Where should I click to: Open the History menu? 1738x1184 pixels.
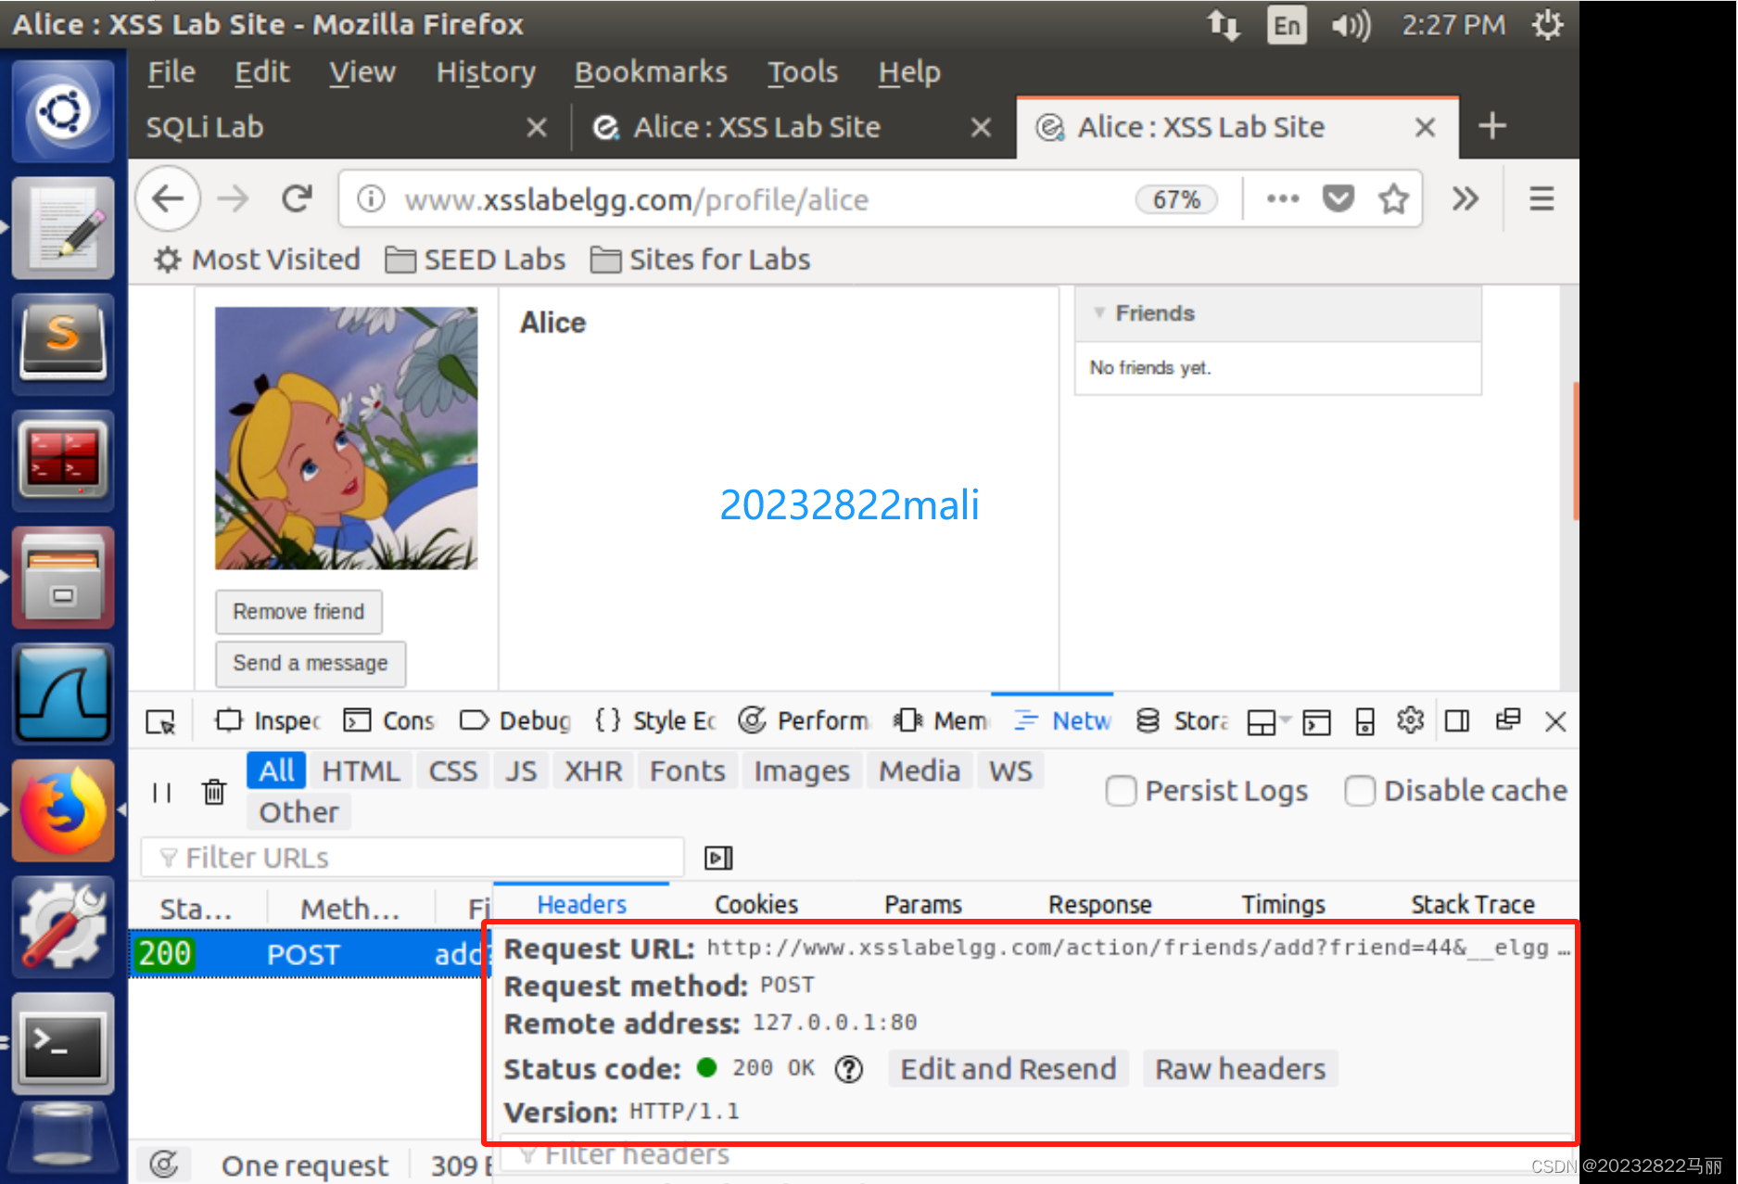[x=486, y=72]
